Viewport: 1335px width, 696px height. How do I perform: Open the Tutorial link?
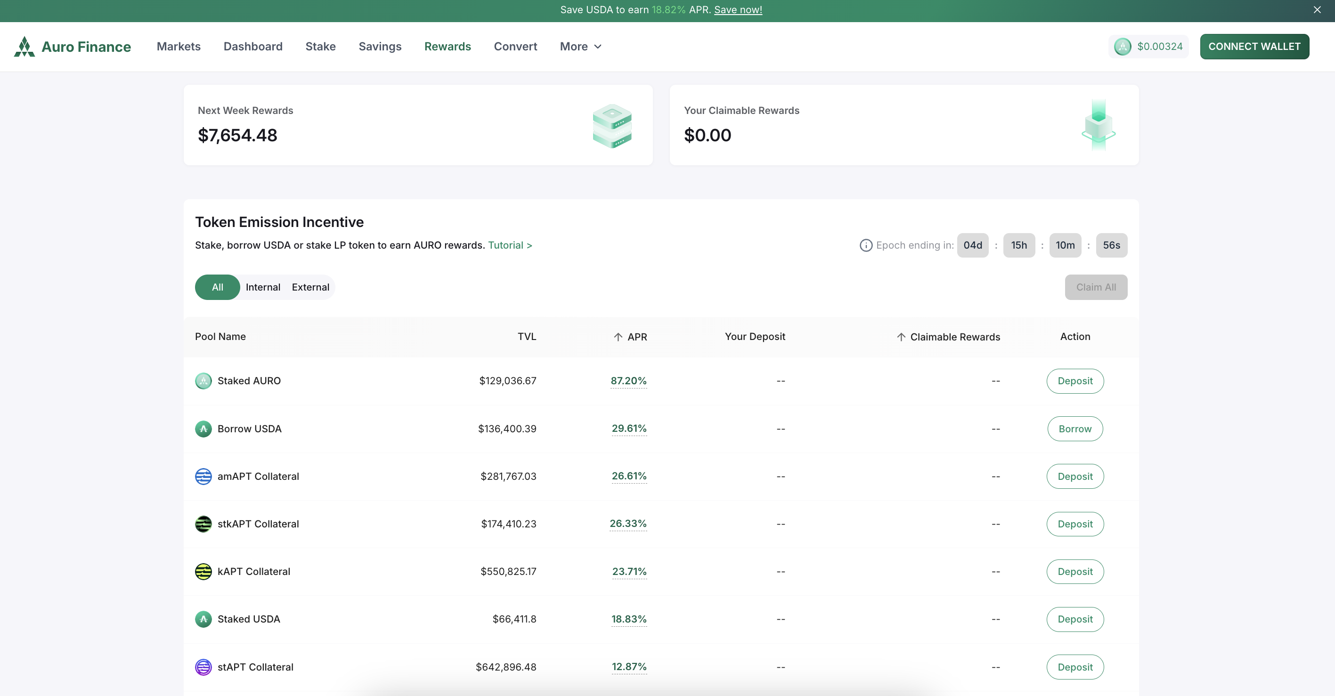click(x=510, y=245)
